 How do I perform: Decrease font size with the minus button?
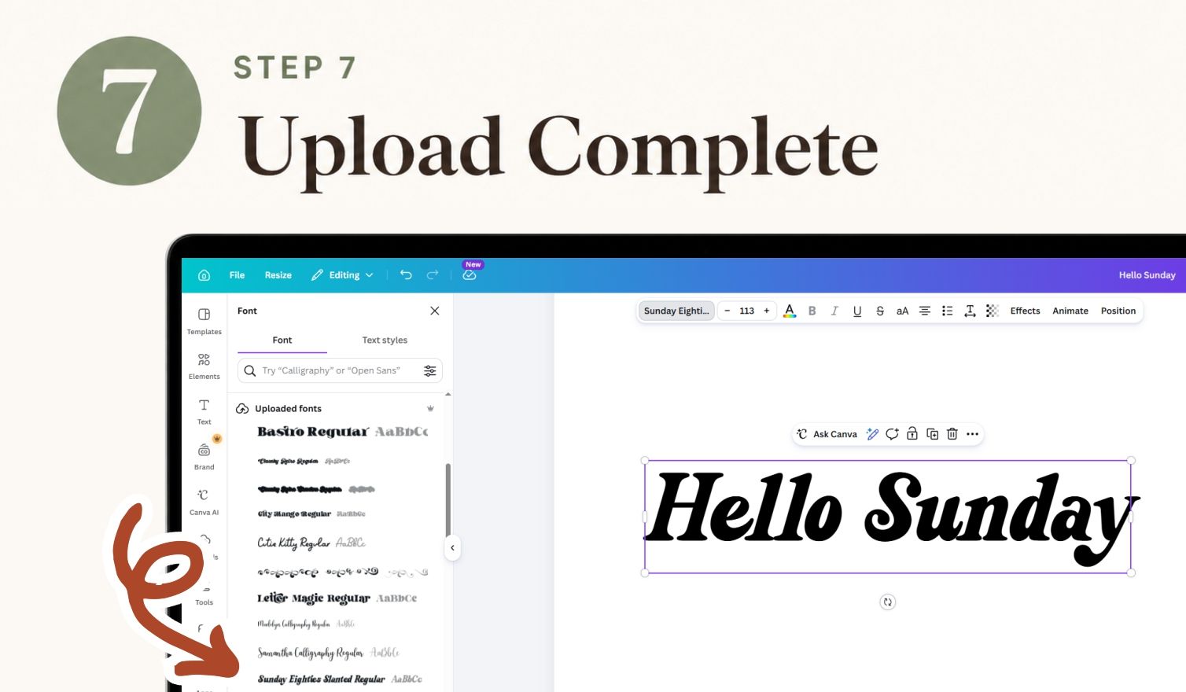(727, 311)
